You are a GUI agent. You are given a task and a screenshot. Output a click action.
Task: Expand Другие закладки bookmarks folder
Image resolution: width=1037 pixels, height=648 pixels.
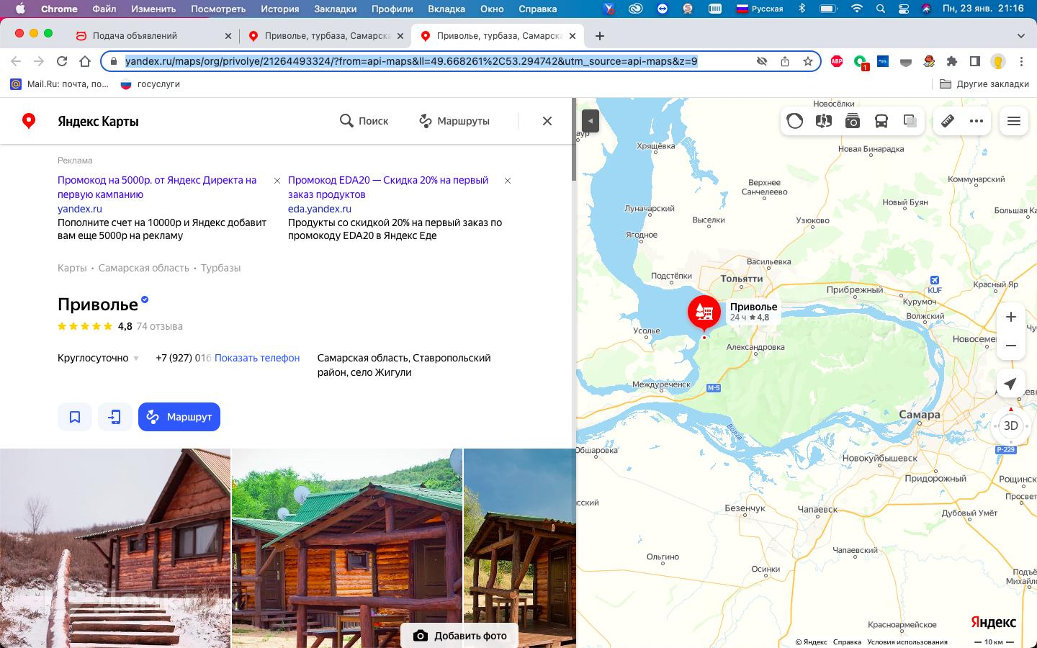pyautogui.click(x=984, y=84)
